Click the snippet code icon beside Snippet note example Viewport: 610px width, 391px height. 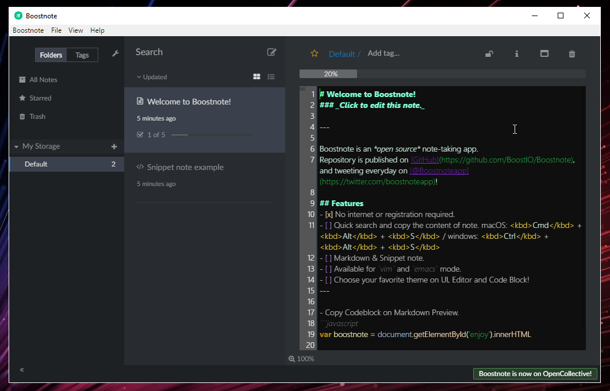click(140, 167)
